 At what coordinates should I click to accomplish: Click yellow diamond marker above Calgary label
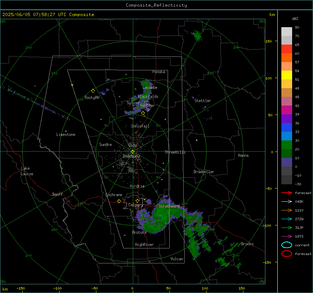(x=137, y=201)
